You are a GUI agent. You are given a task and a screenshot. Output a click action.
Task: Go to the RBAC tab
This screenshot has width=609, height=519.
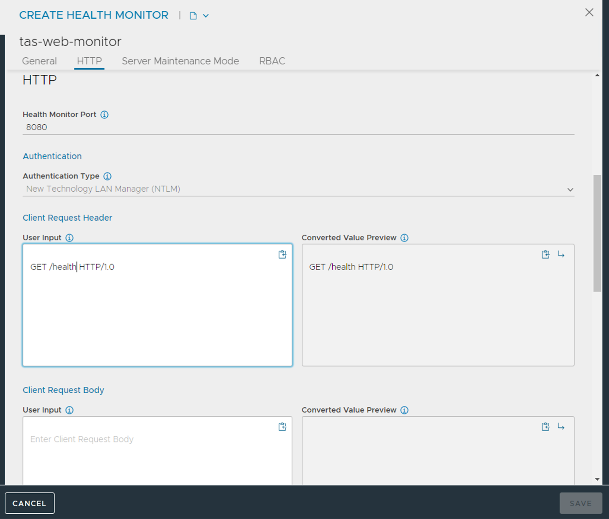pyautogui.click(x=272, y=61)
